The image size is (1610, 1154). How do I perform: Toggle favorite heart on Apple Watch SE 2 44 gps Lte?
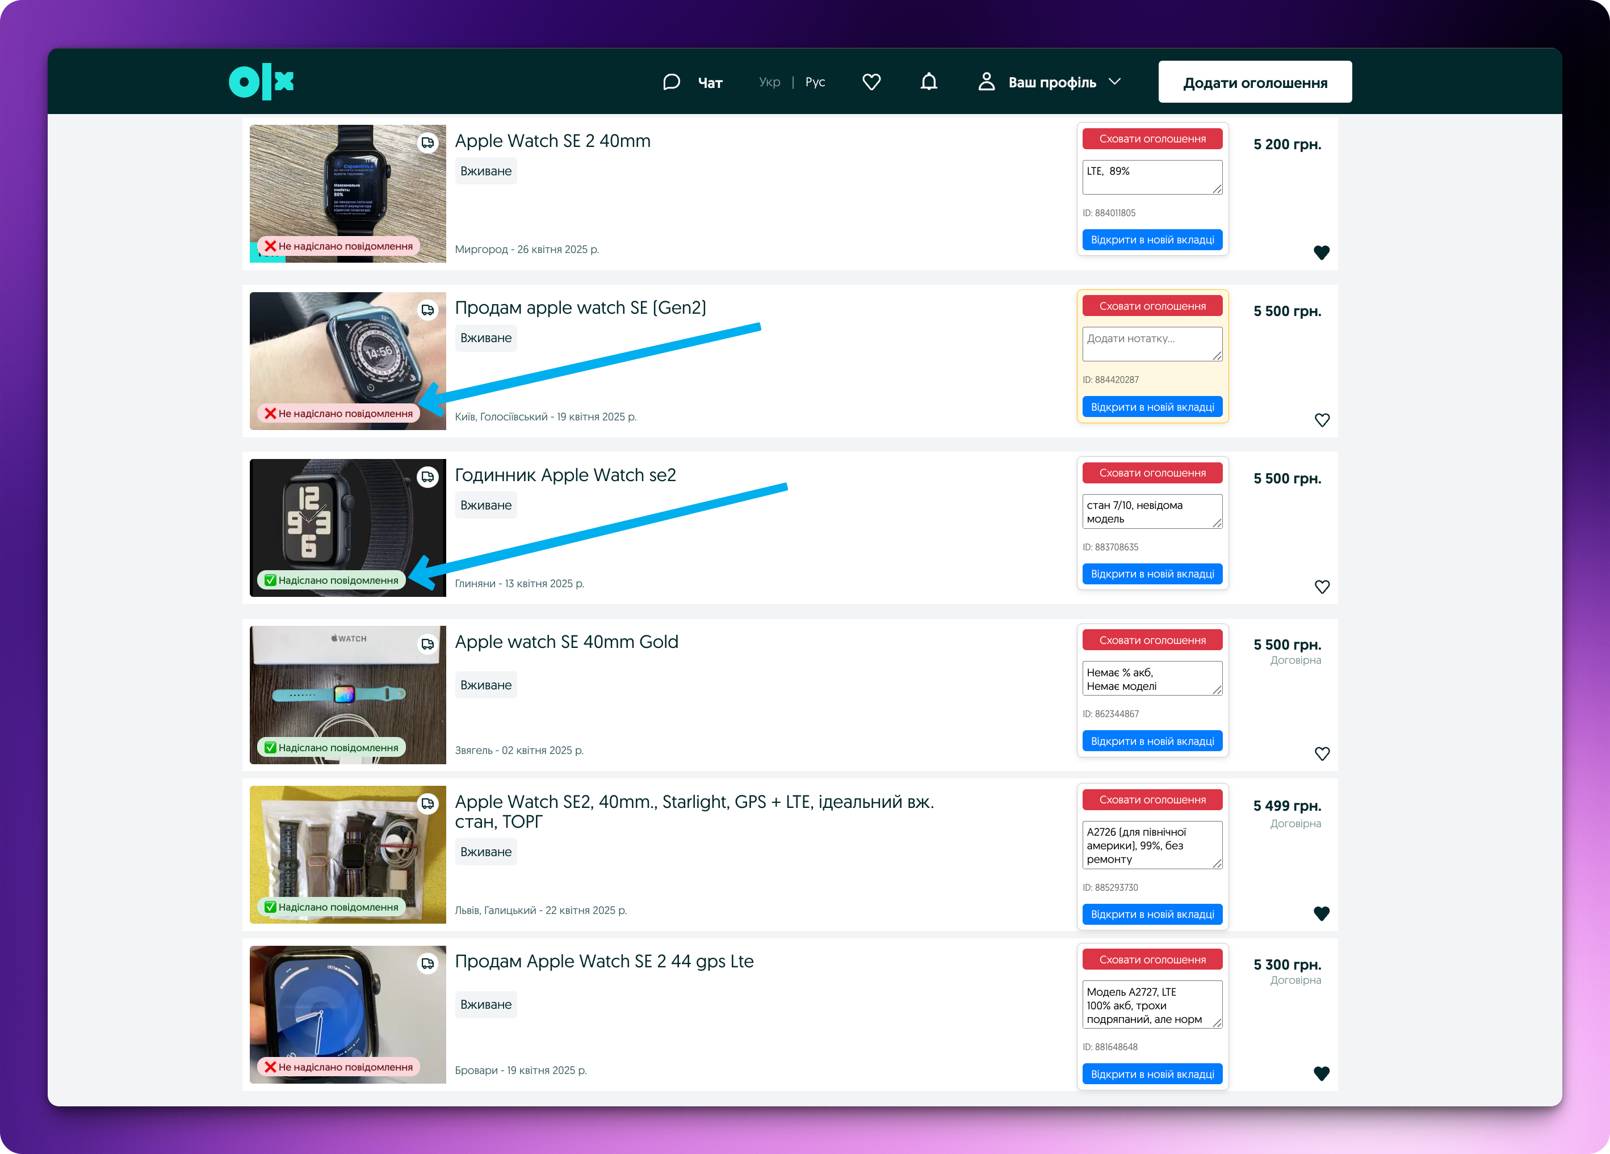pos(1321,1073)
